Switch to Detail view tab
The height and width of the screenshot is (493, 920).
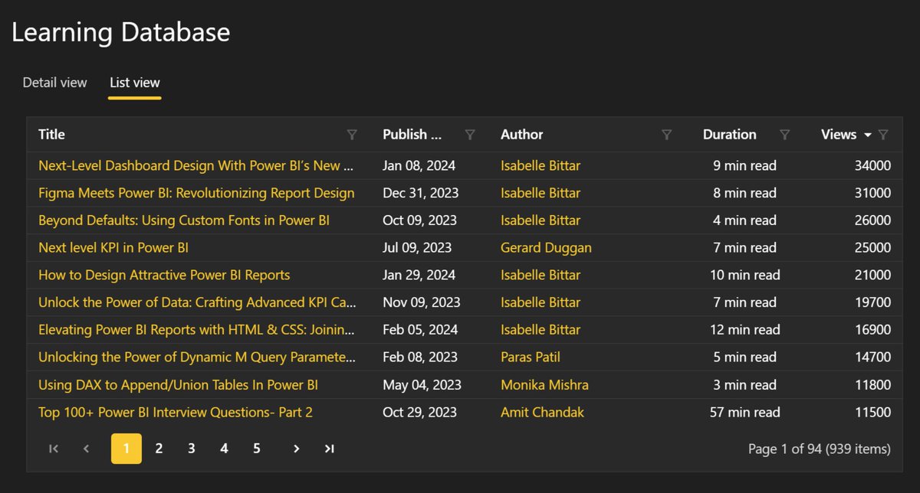[x=54, y=83]
